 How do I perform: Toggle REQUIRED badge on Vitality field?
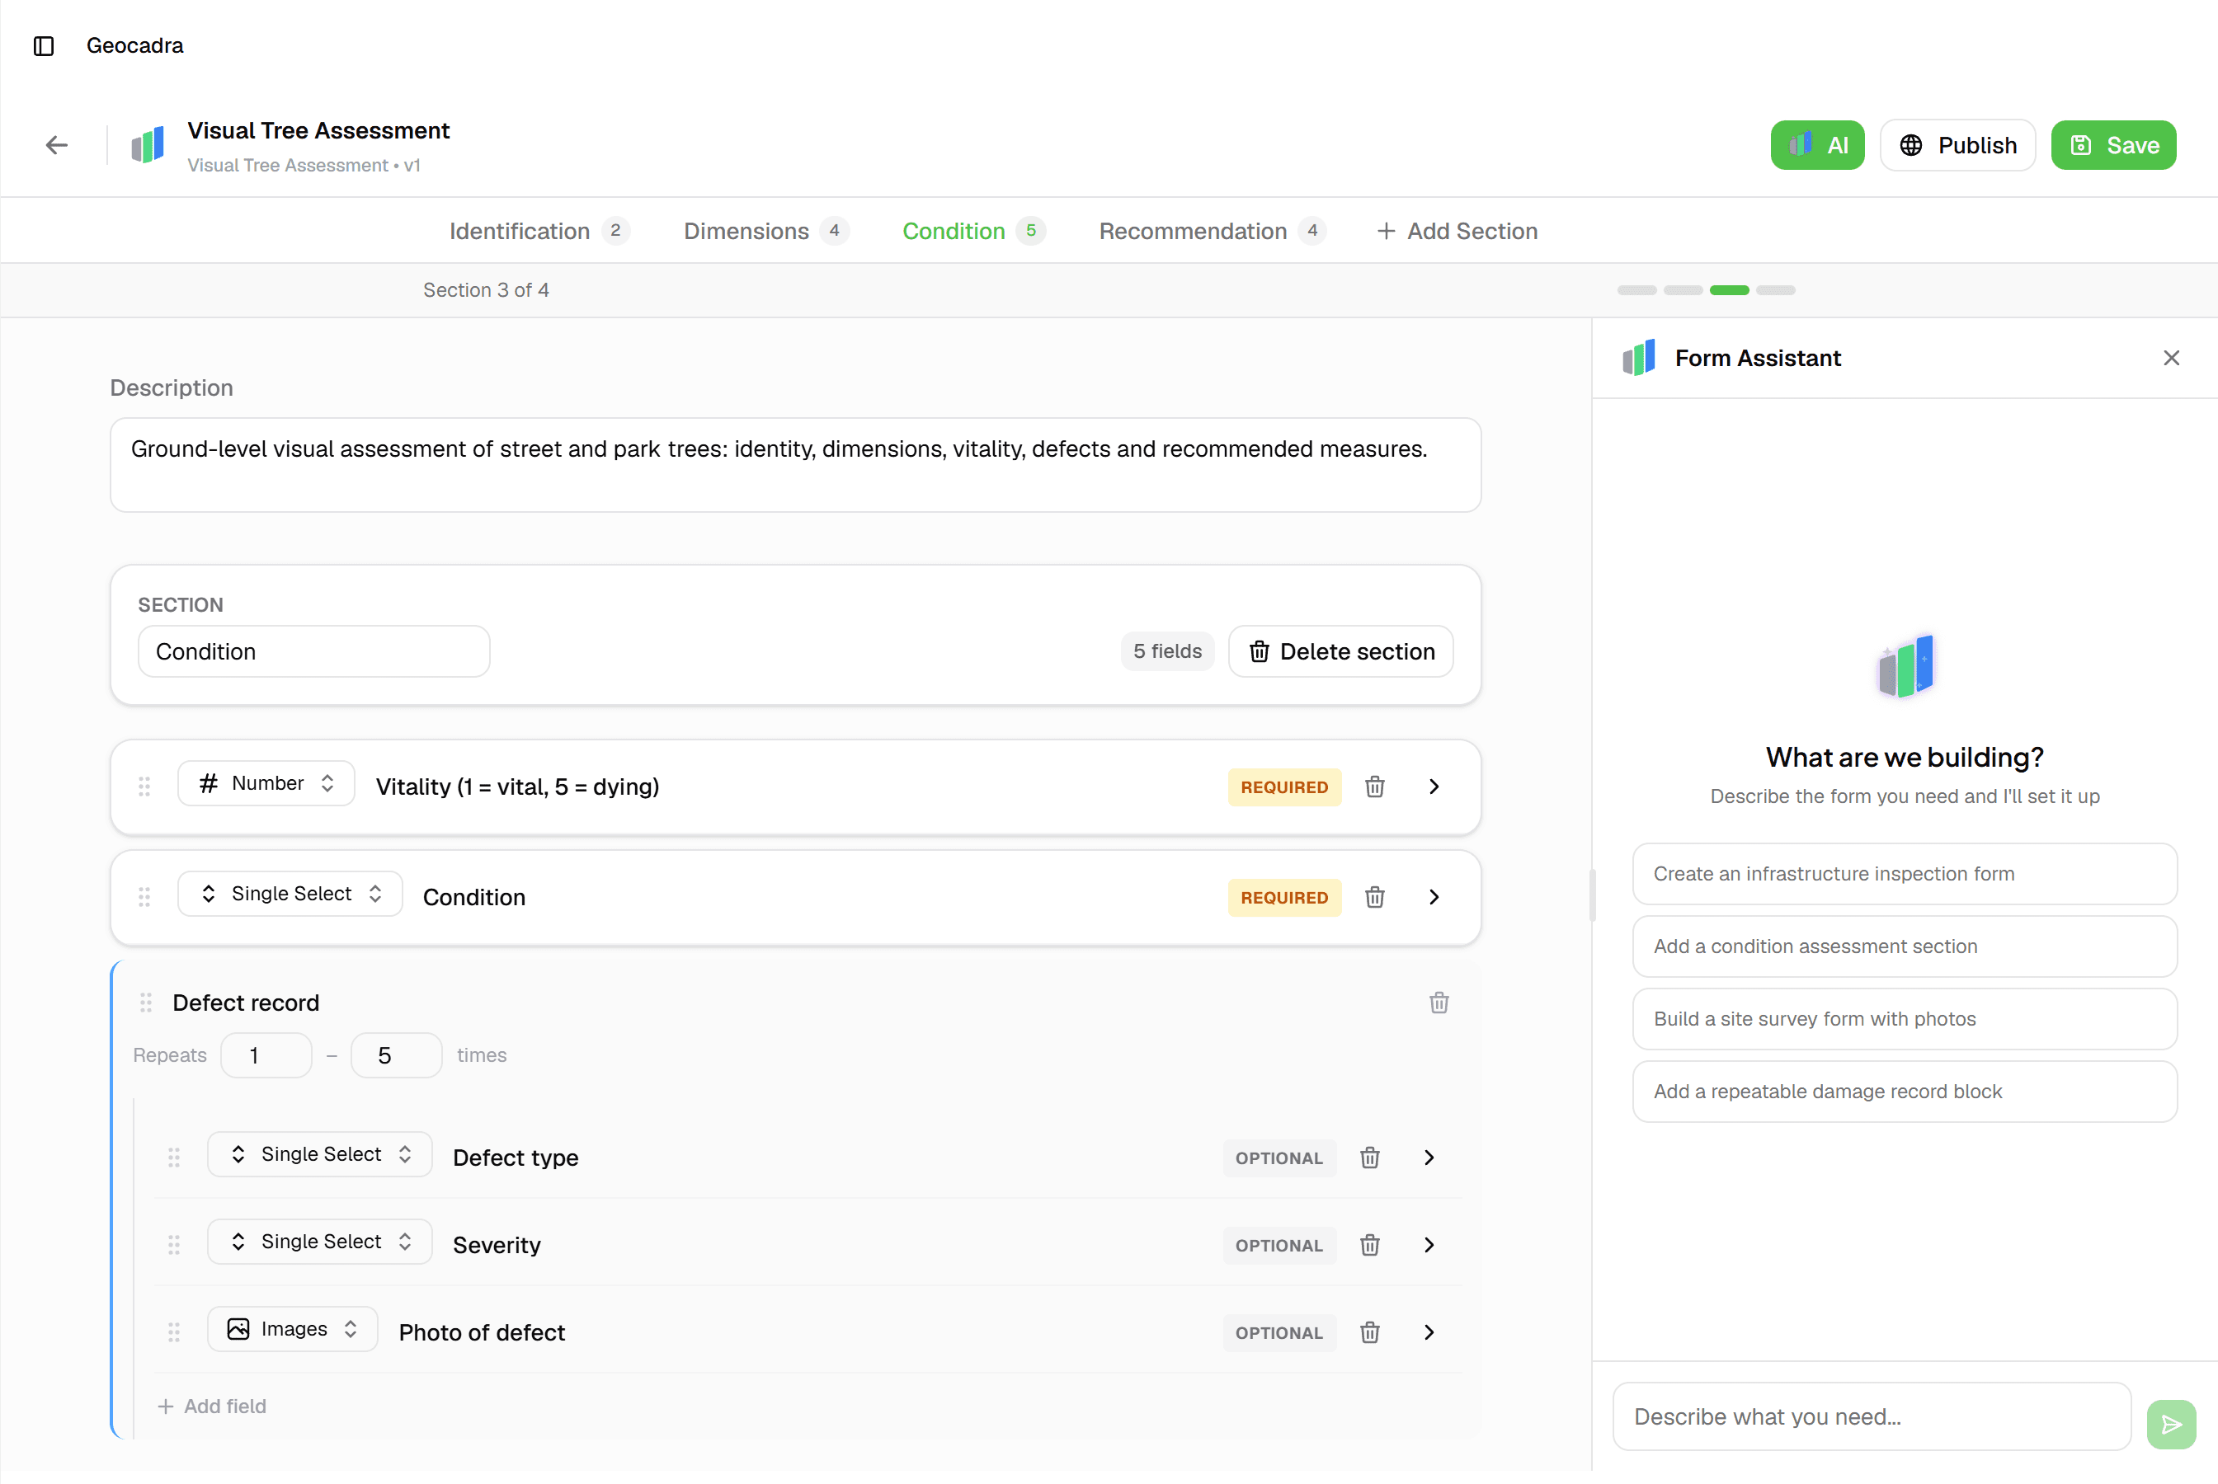click(1283, 787)
